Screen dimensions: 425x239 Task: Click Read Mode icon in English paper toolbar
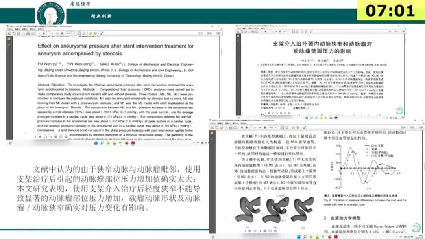click(102, 33)
